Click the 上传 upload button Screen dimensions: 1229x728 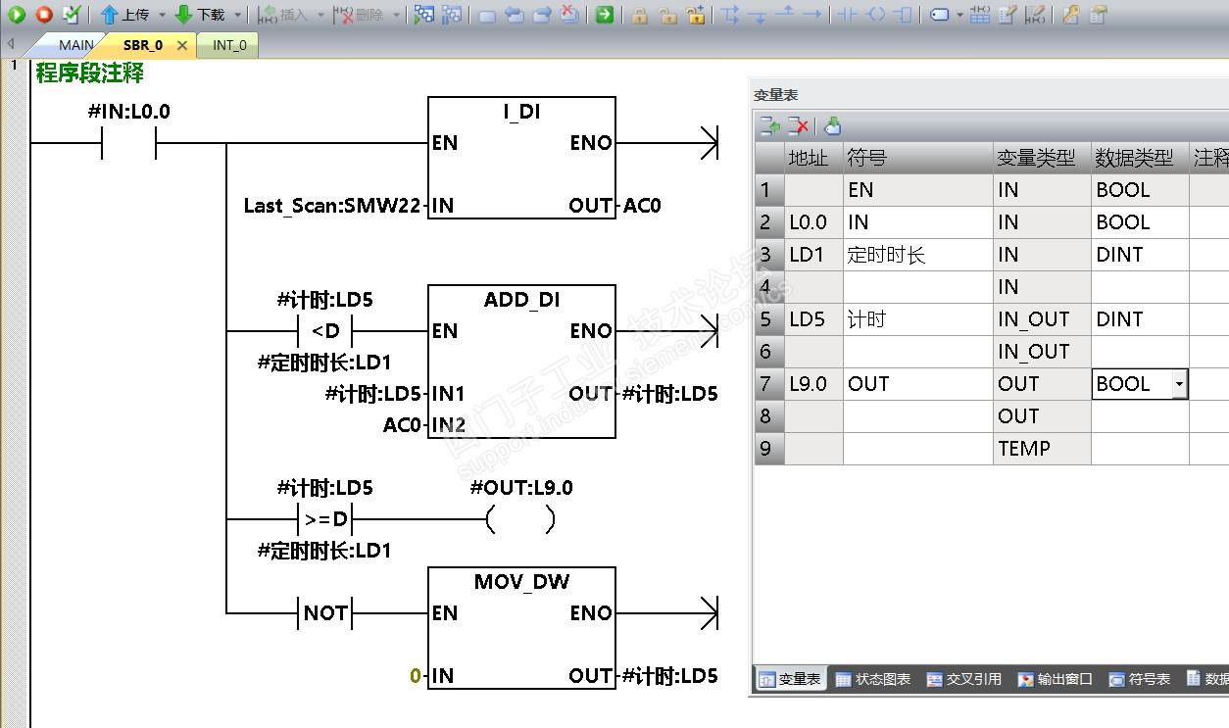pyautogui.click(x=124, y=15)
